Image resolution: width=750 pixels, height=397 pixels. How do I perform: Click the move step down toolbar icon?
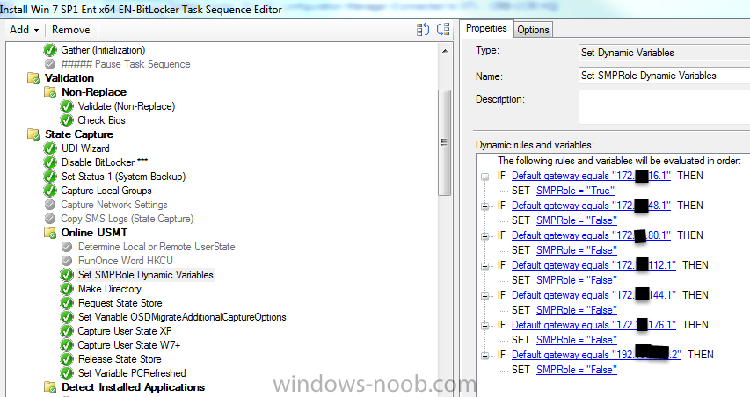(443, 30)
